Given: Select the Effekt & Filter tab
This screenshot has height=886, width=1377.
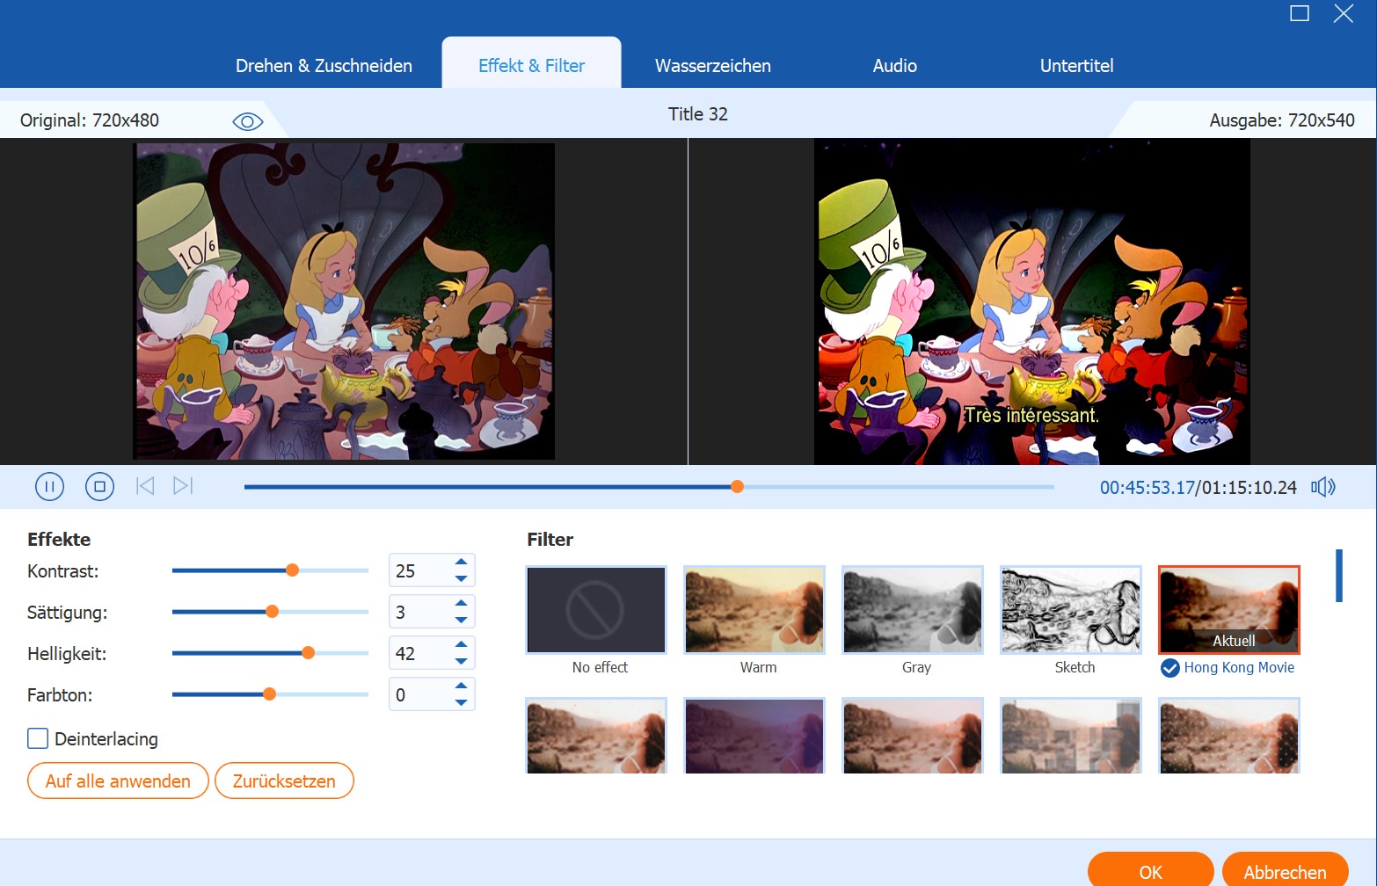Looking at the screenshot, I should tap(531, 66).
